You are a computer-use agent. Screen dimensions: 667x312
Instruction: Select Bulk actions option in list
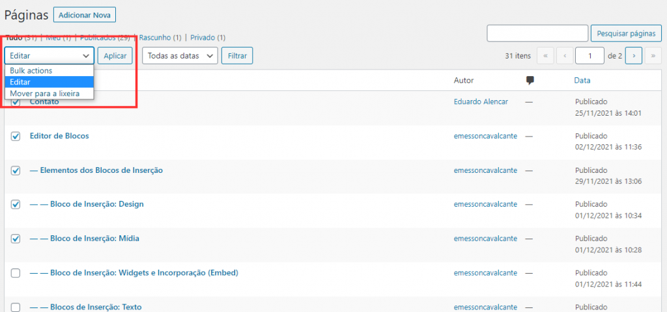click(50, 71)
